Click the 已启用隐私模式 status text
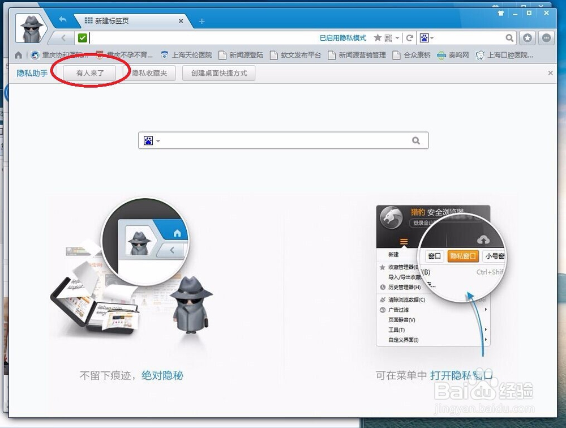 [x=342, y=38]
